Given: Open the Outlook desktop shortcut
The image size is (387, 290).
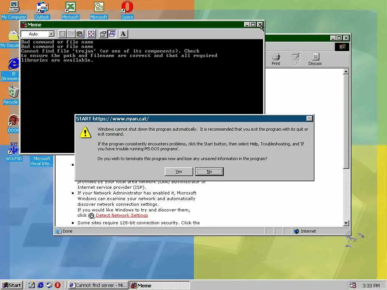Looking at the screenshot, I should (42, 10).
